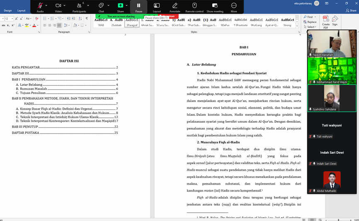Open Remote control option
This screenshot has height=221, width=359.
[x=194, y=7]
